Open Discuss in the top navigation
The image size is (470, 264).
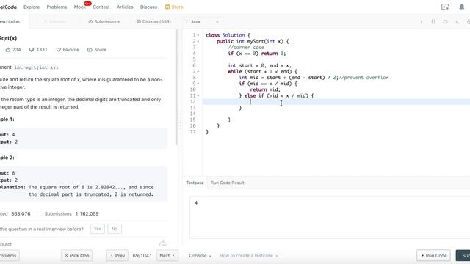[148, 7]
